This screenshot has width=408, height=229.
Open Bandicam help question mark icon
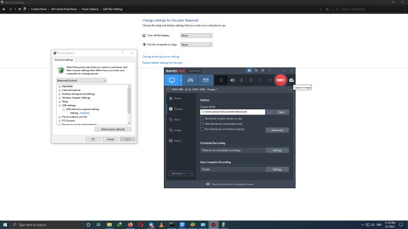pos(270,71)
